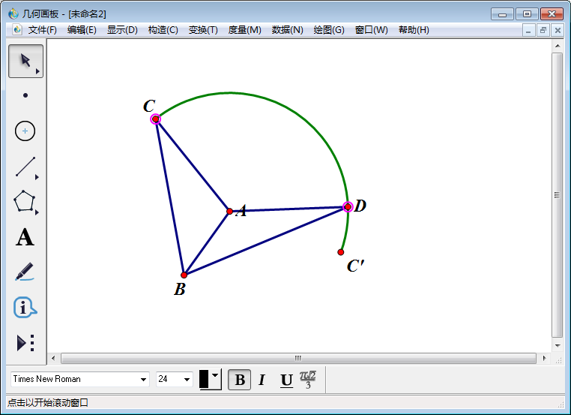Screen dimensions: 571x415
Task: Open the 构造(C) Construct menu
Action: coord(163,30)
